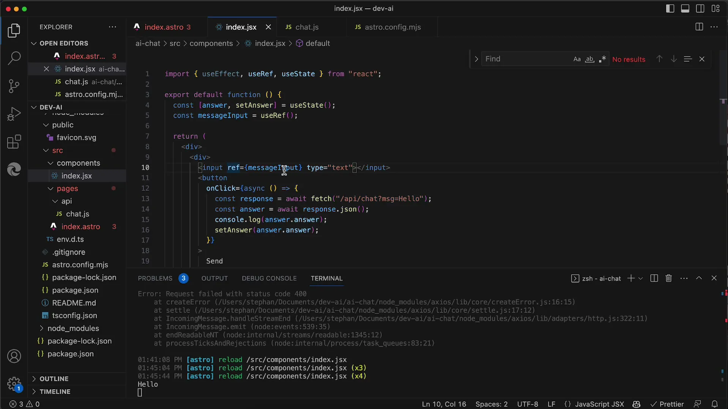Open the Extensions view

tap(14, 142)
